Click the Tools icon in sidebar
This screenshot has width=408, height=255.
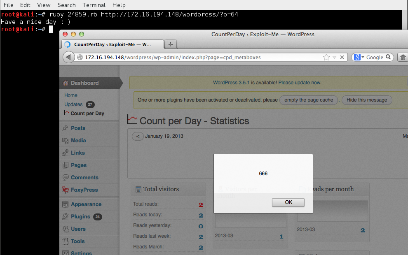65,241
